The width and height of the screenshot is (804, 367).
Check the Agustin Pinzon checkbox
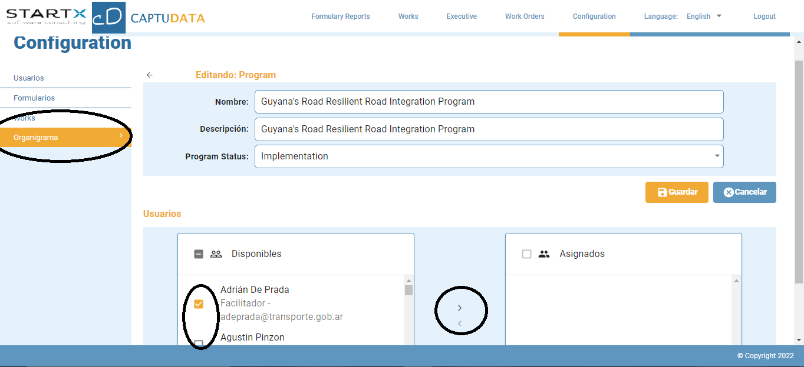(199, 343)
